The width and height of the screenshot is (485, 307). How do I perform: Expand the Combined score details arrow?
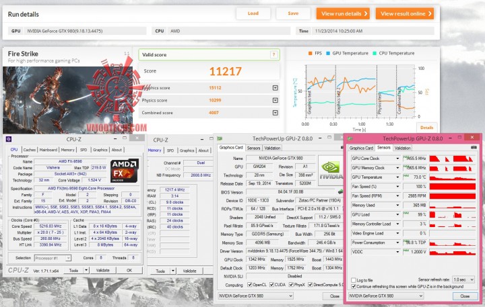276,113
